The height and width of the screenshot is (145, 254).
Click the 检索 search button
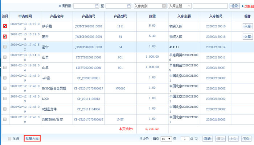point(235,6)
